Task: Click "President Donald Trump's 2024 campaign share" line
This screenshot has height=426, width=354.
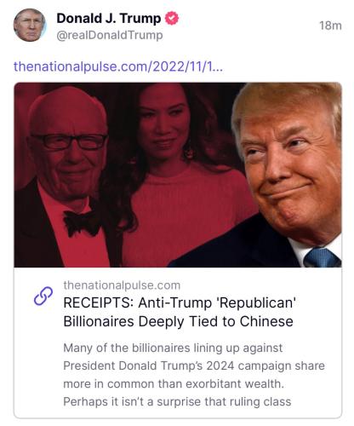Action: [194, 366]
